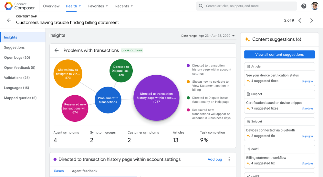This screenshot has height=177, width=323.
Task: Open the Recents dropdown
Action: pyautogui.click(x=124, y=6)
